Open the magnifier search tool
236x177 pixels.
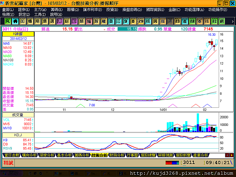point(7,21)
